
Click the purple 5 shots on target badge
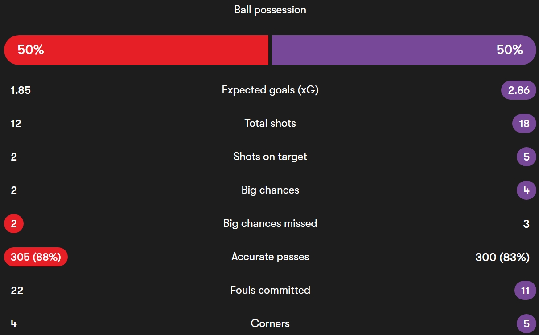point(527,157)
